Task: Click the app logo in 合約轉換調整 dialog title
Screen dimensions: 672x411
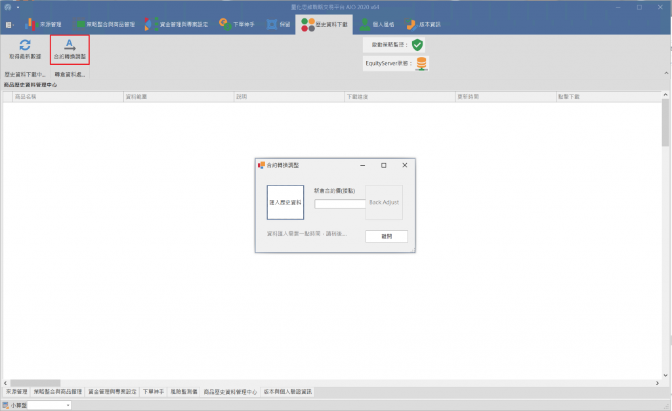Action: point(261,165)
